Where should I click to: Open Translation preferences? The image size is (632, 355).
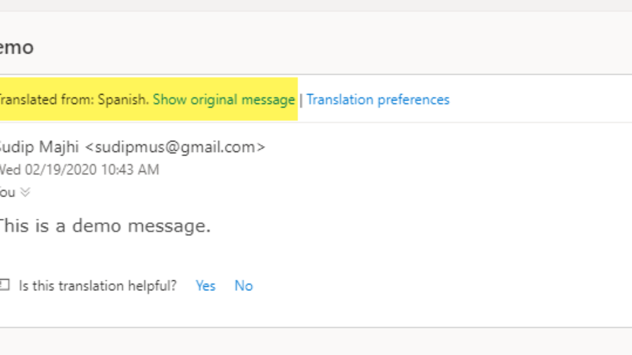click(378, 99)
